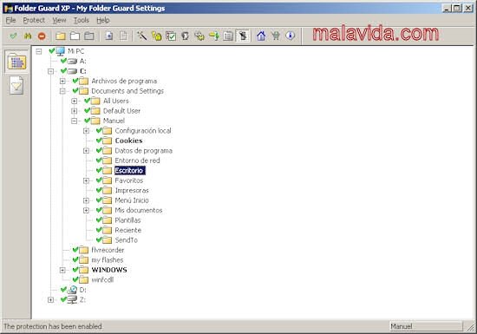
Task: Open the Help menu
Action: 103,20
